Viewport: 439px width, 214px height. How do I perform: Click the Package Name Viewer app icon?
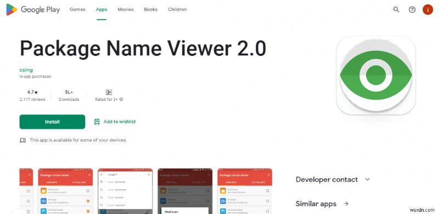pos(376,75)
